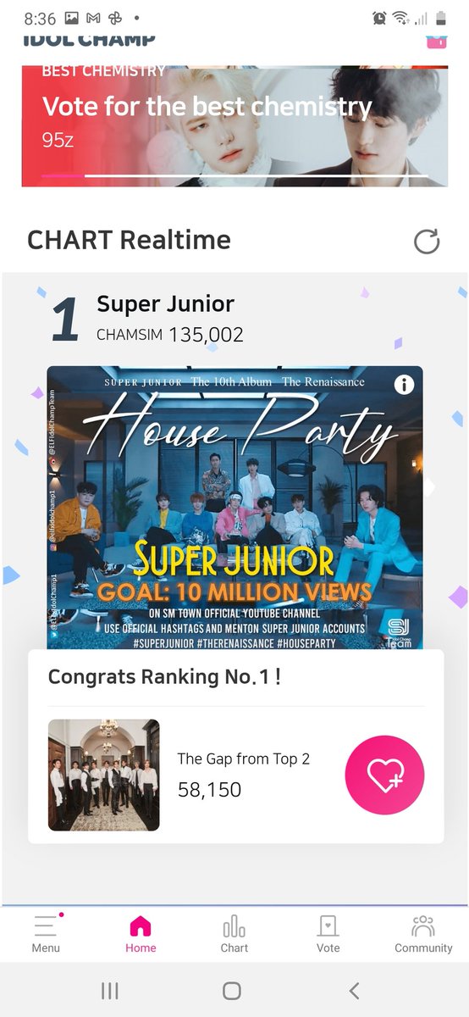Tap the alarm icon in status bar
This screenshot has height=1017, width=469.
(378, 18)
